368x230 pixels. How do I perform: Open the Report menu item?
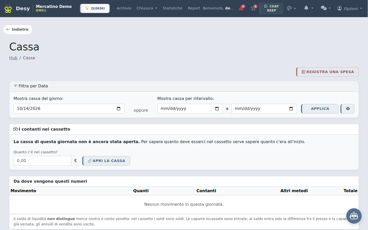pyautogui.click(x=194, y=8)
